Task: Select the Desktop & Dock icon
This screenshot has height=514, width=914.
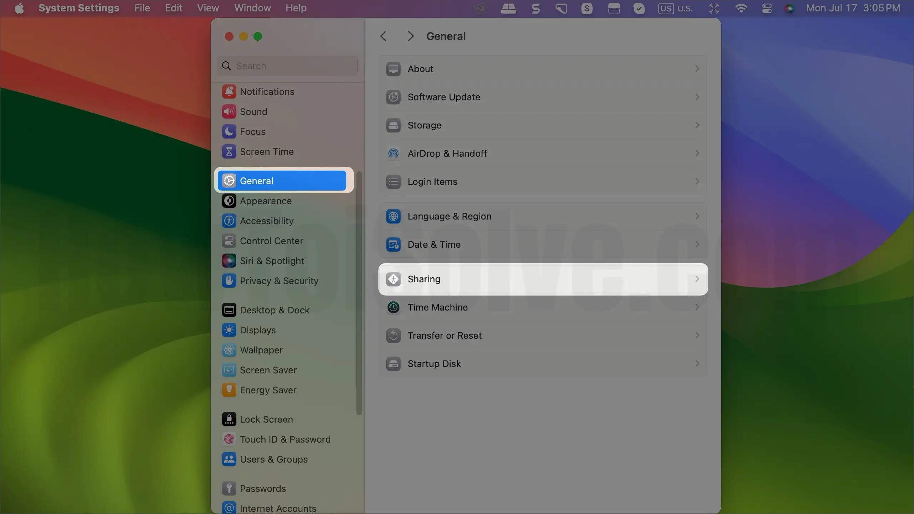Action: click(229, 310)
